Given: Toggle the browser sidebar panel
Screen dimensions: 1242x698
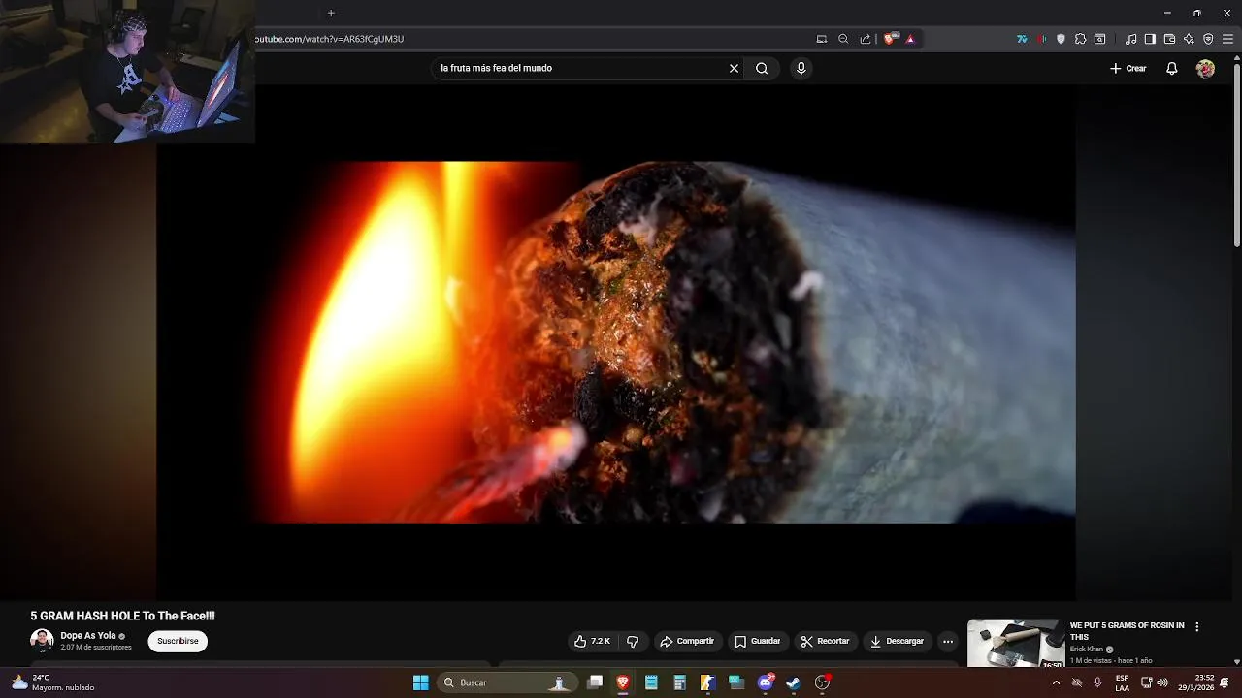Looking at the screenshot, I should coord(1150,39).
